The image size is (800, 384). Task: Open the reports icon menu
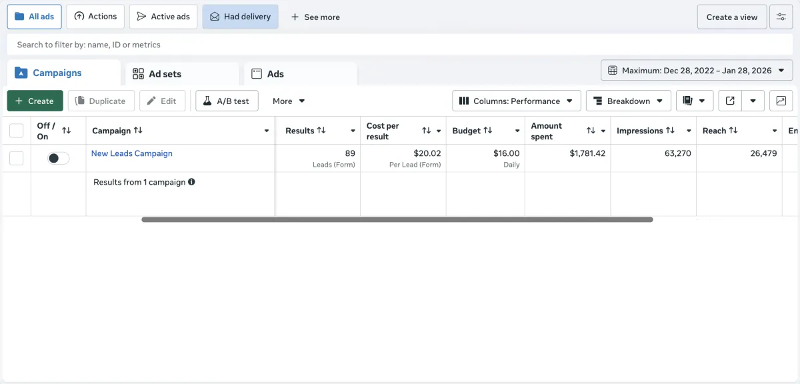point(695,101)
